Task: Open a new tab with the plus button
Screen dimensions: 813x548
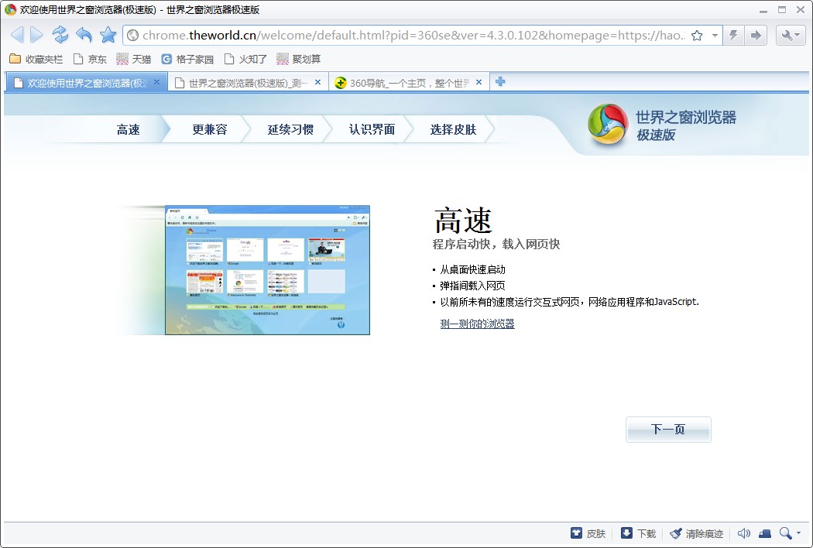Action: point(500,80)
